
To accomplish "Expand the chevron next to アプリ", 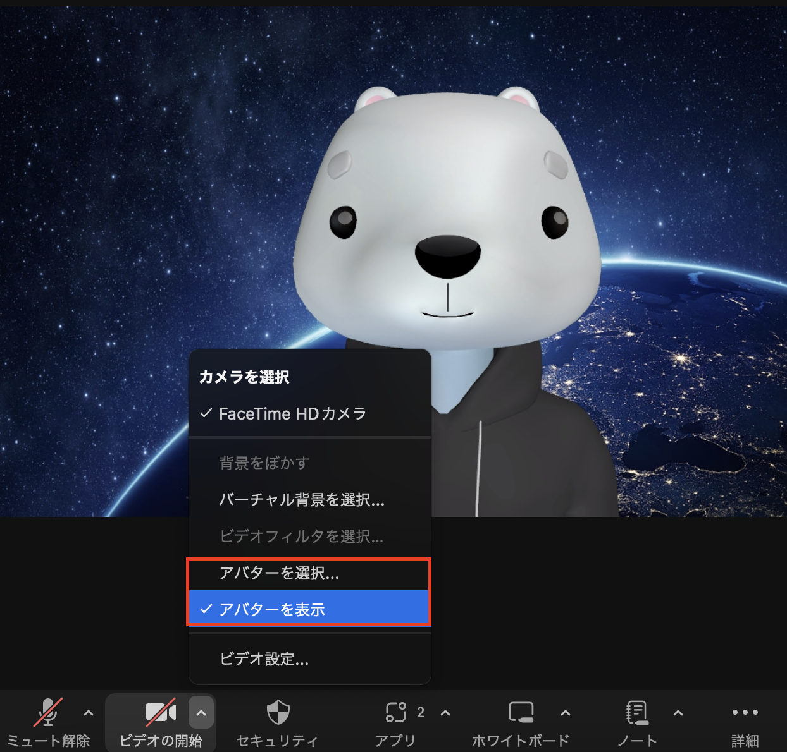I will click(x=445, y=713).
